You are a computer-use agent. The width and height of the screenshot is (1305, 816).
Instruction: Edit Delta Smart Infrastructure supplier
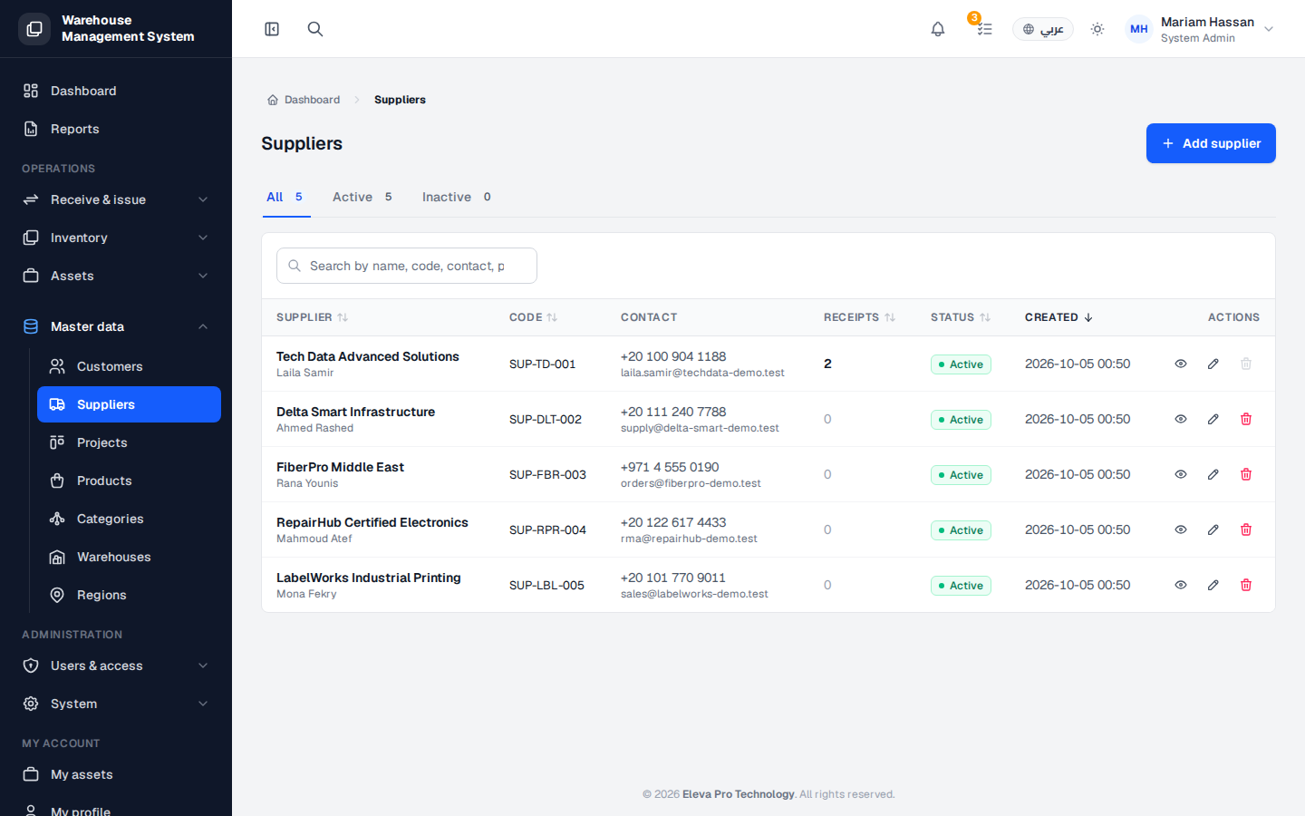tap(1213, 419)
